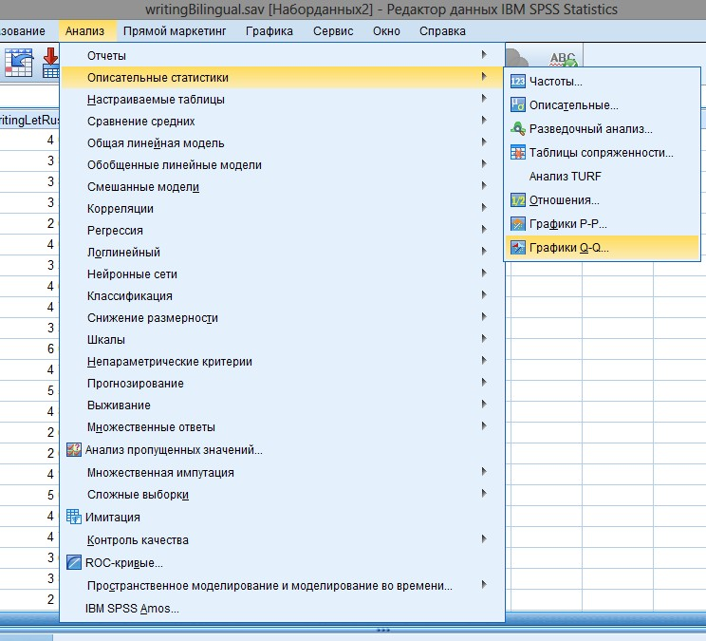Open the Сложные выборки submenu
Screen dimensions: 706x641
point(282,494)
